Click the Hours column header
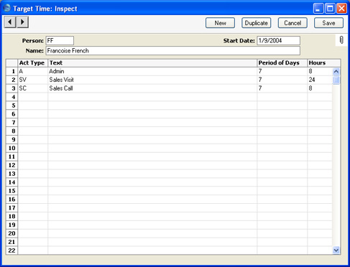This screenshot has height=267, width=350. (x=324, y=63)
